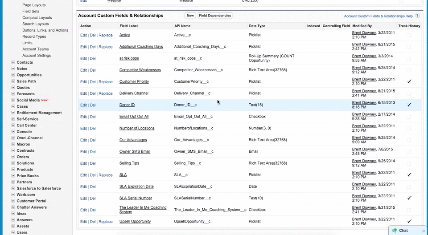Image resolution: width=428 pixels, height=235 pixels.
Task: Toggle Track History checkbox for Active field
Action: [x=409, y=35]
